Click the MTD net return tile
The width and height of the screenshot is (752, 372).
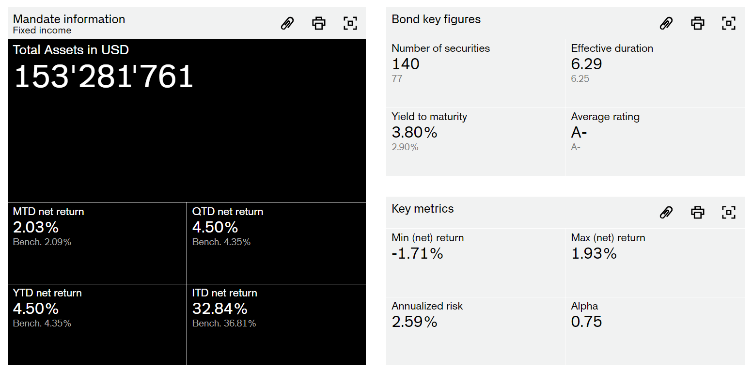(97, 243)
